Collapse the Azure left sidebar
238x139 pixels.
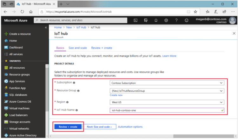(46, 27)
